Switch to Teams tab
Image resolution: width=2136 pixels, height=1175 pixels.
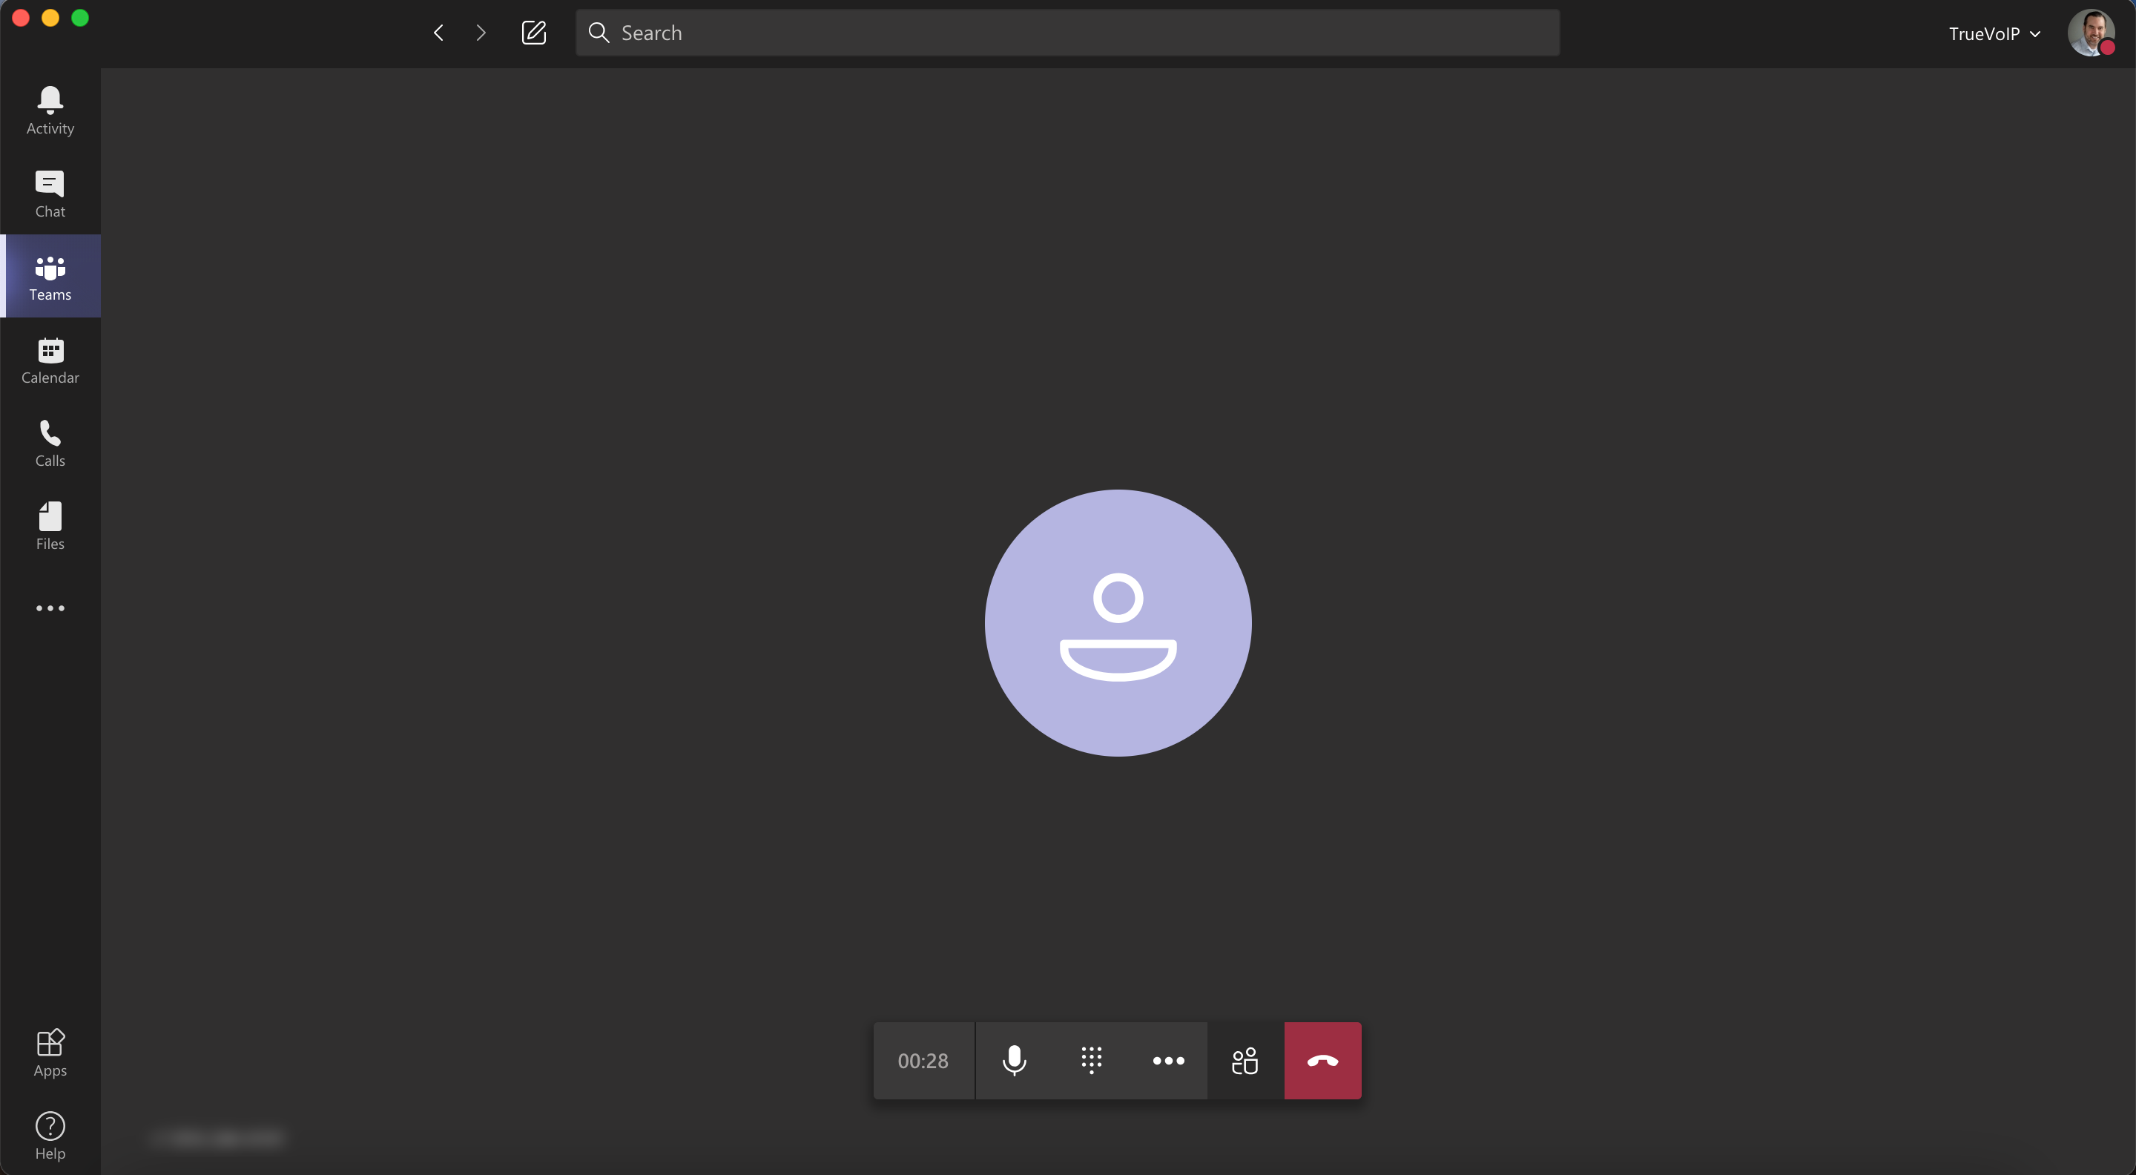[x=50, y=277]
